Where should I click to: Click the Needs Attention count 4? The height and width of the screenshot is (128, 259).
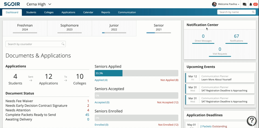[88, 110]
